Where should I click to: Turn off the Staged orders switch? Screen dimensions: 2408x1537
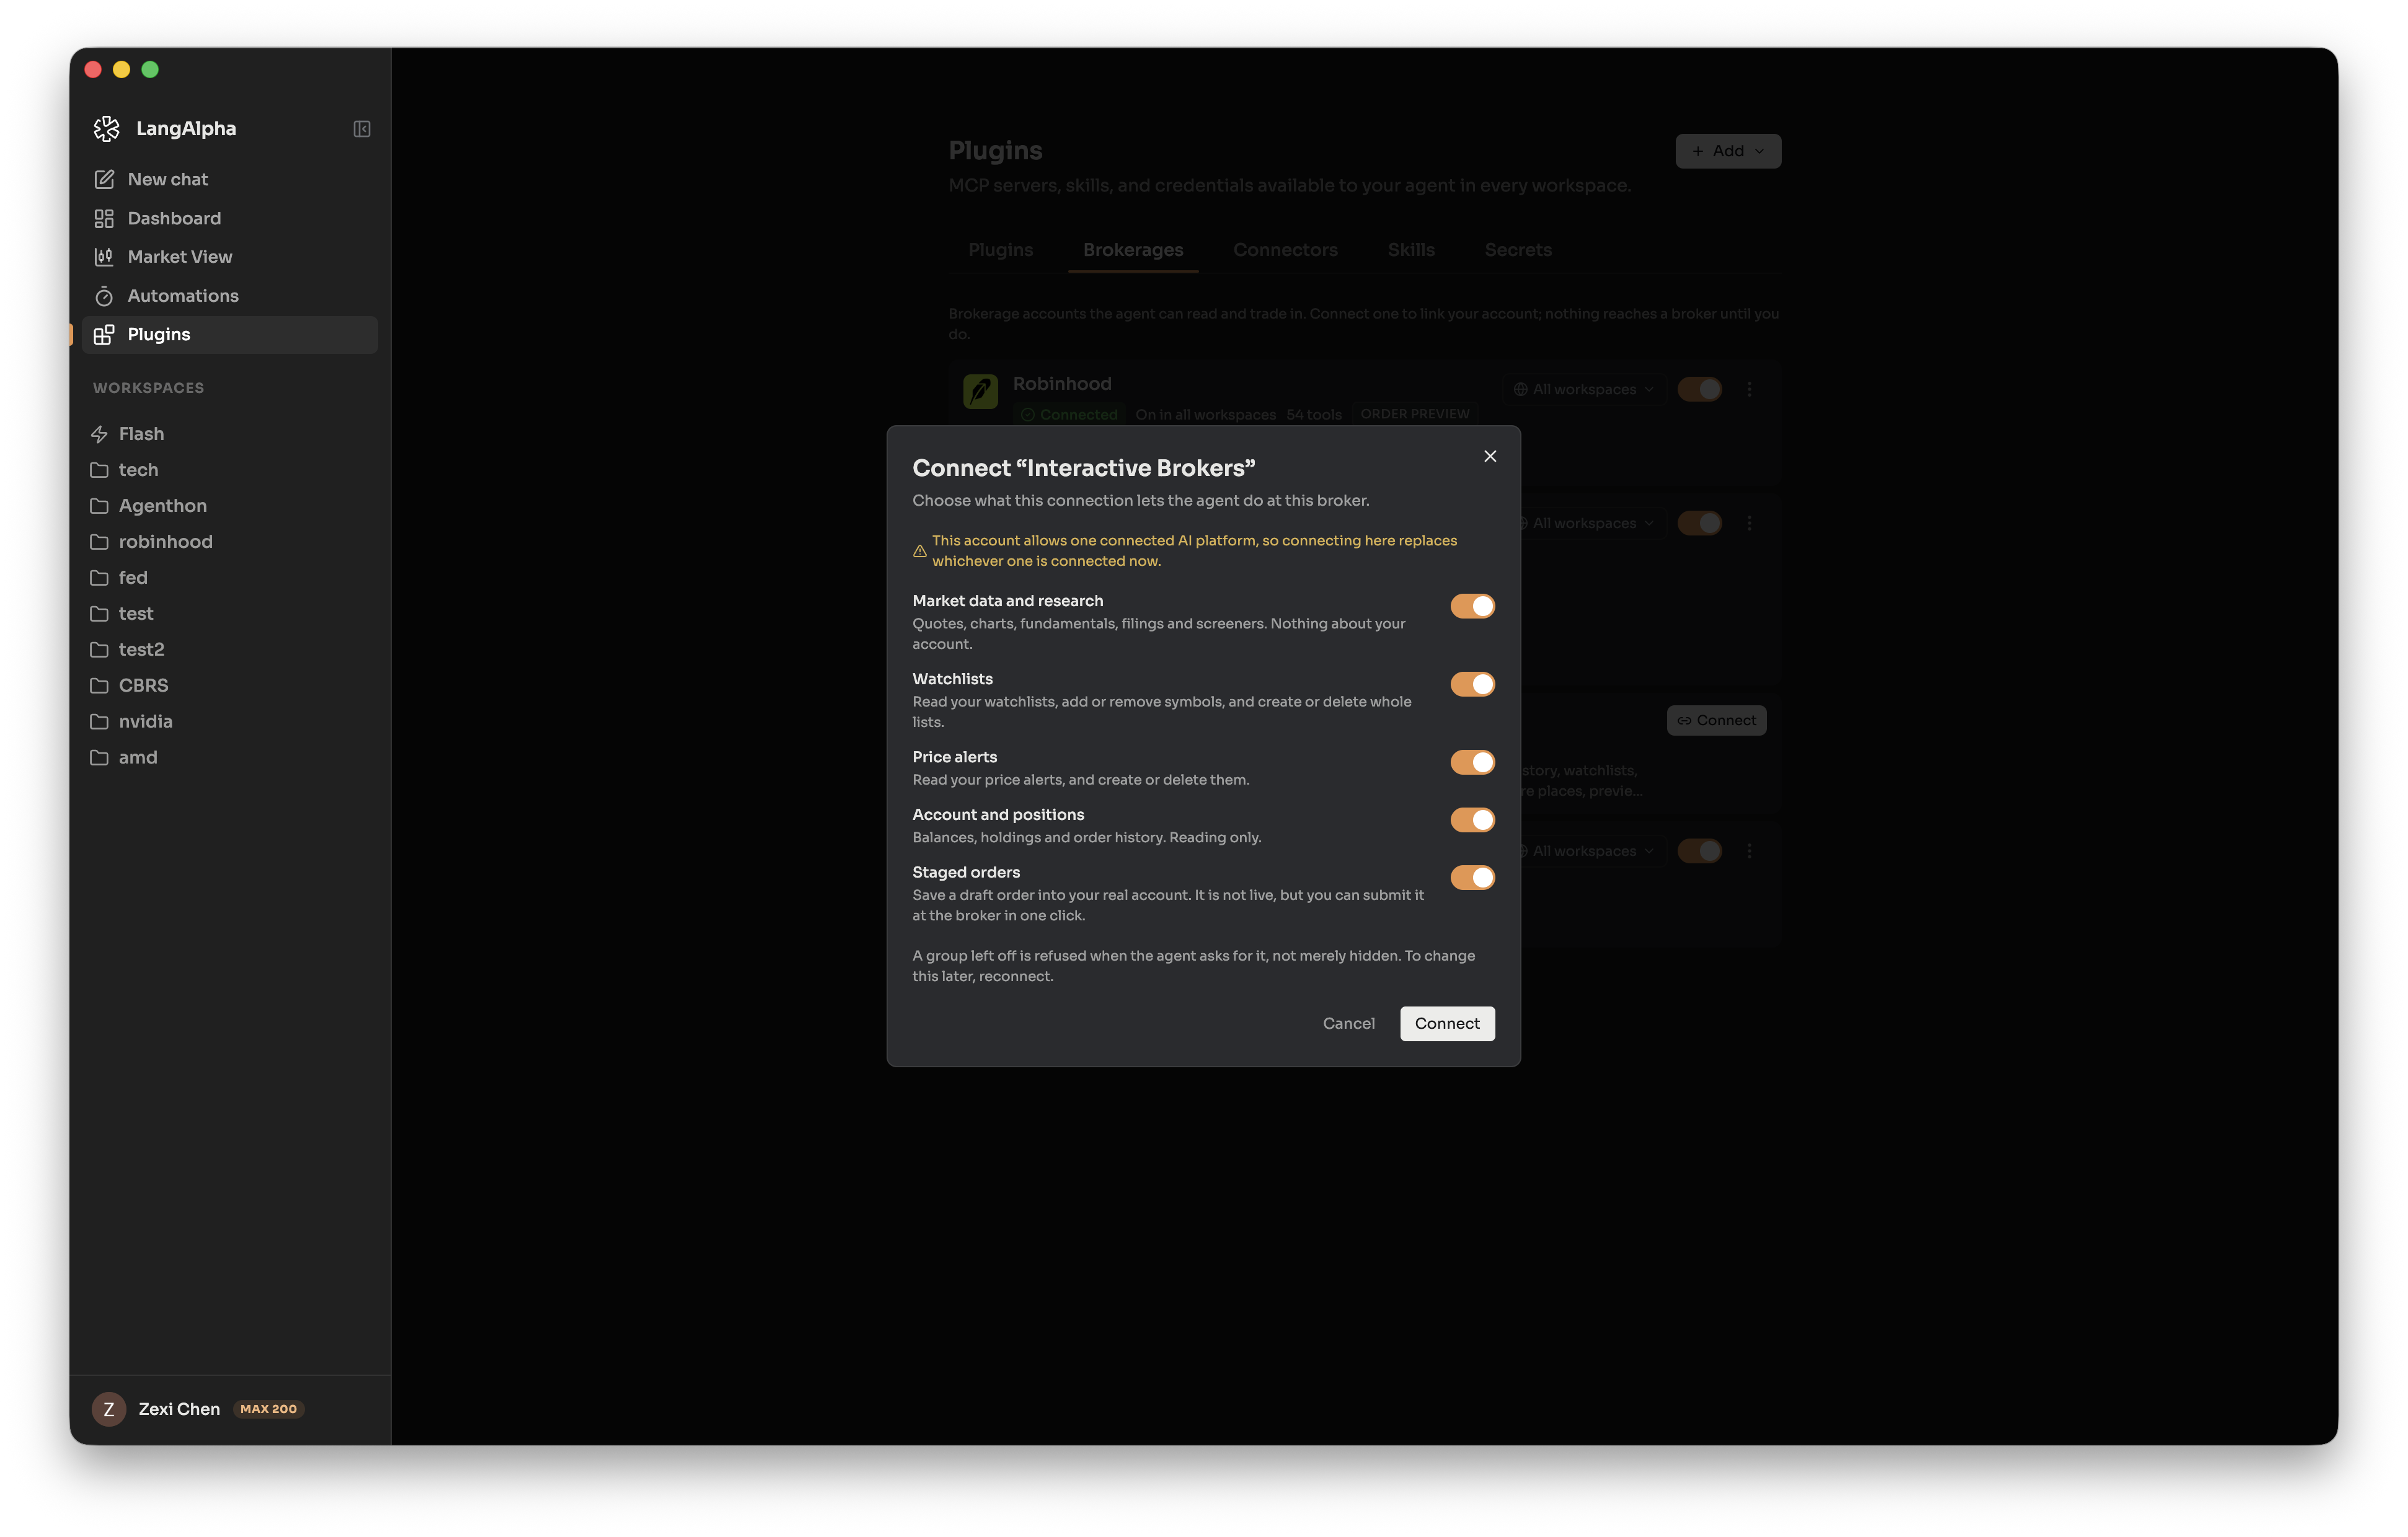click(x=1472, y=878)
